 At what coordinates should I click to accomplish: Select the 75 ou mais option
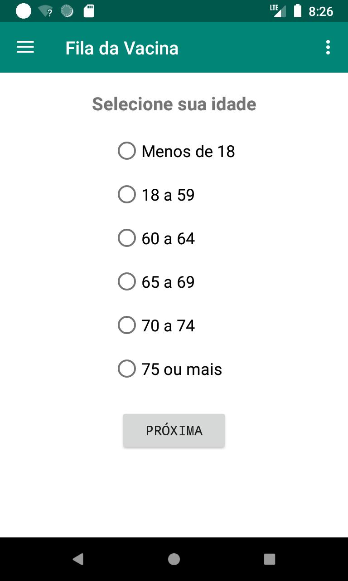point(170,369)
